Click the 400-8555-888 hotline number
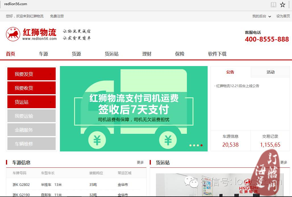This screenshot has width=292, height=197. pyautogui.click(x=267, y=39)
